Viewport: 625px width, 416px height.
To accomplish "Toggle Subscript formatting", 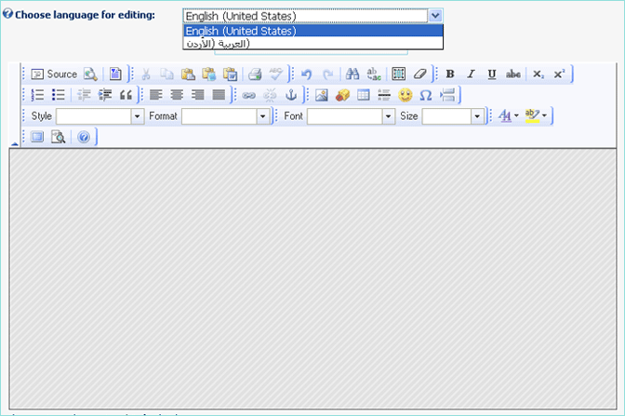I will (x=539, y=74).
